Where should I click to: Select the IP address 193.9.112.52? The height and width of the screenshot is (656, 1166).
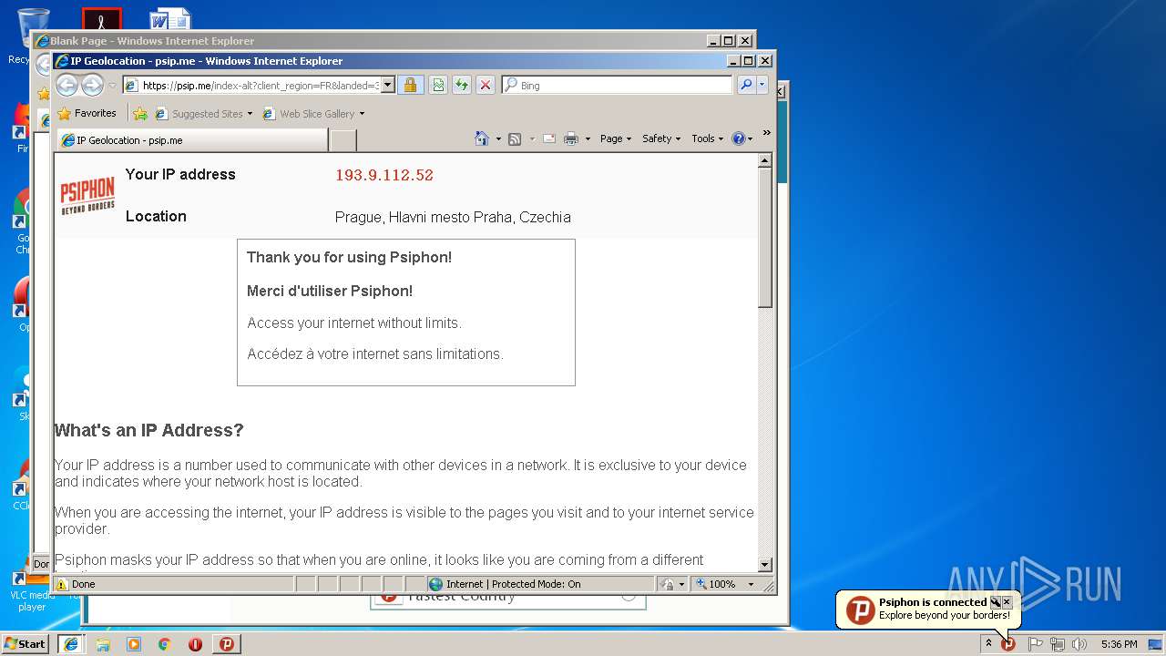click(384, 175)
